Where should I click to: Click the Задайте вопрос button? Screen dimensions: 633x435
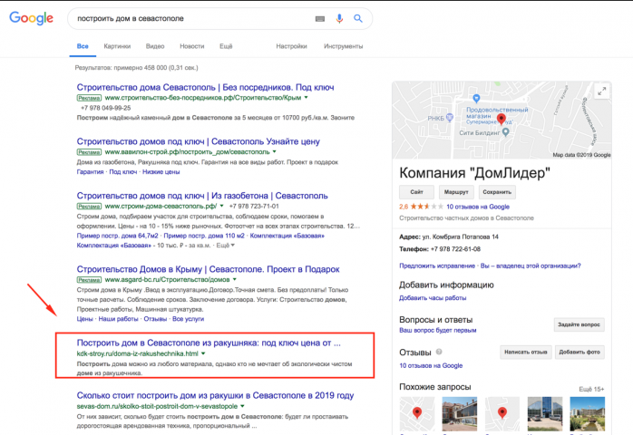click(x=579, y=324)
